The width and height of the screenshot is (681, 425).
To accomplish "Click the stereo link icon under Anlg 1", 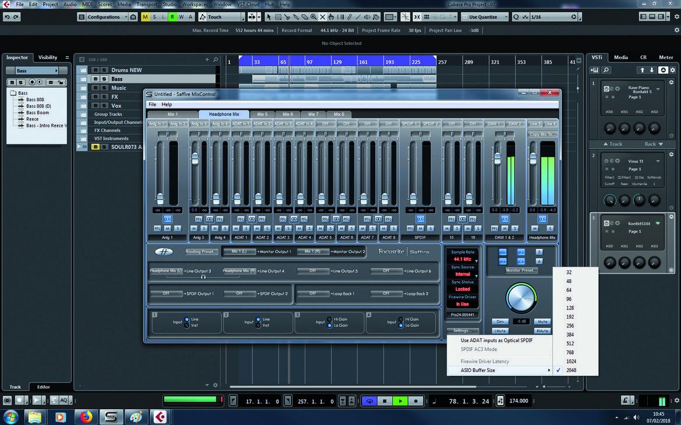I will 167,219.
